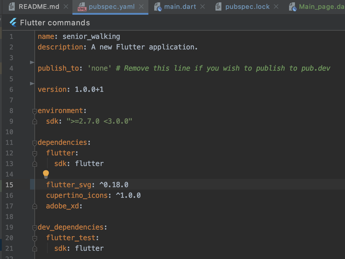The image size is (345, 259).
Task: Click line number 15 in gutter
Action: (9, 185)
